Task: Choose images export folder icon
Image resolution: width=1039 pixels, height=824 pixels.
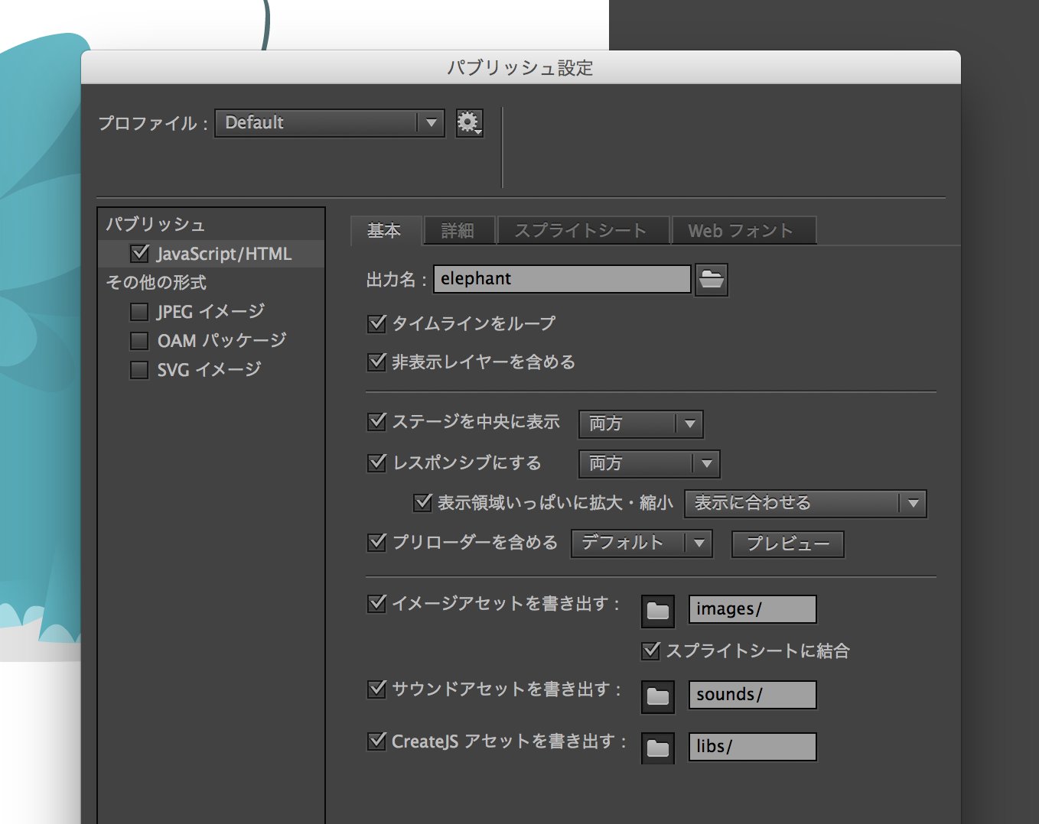Action: pyautogui.click(x=657, y=611)
